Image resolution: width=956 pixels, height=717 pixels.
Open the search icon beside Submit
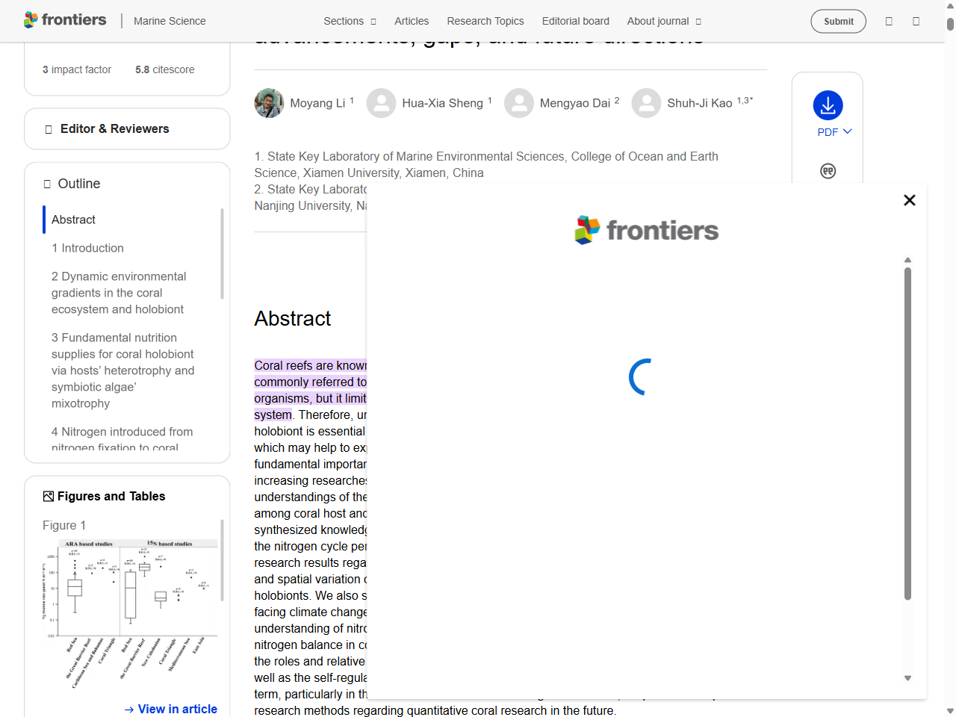pyautogui.click(x=889, y=21)
